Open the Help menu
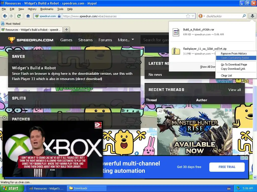The height and width of the screenshot is (192, 257). pos(70,9)
